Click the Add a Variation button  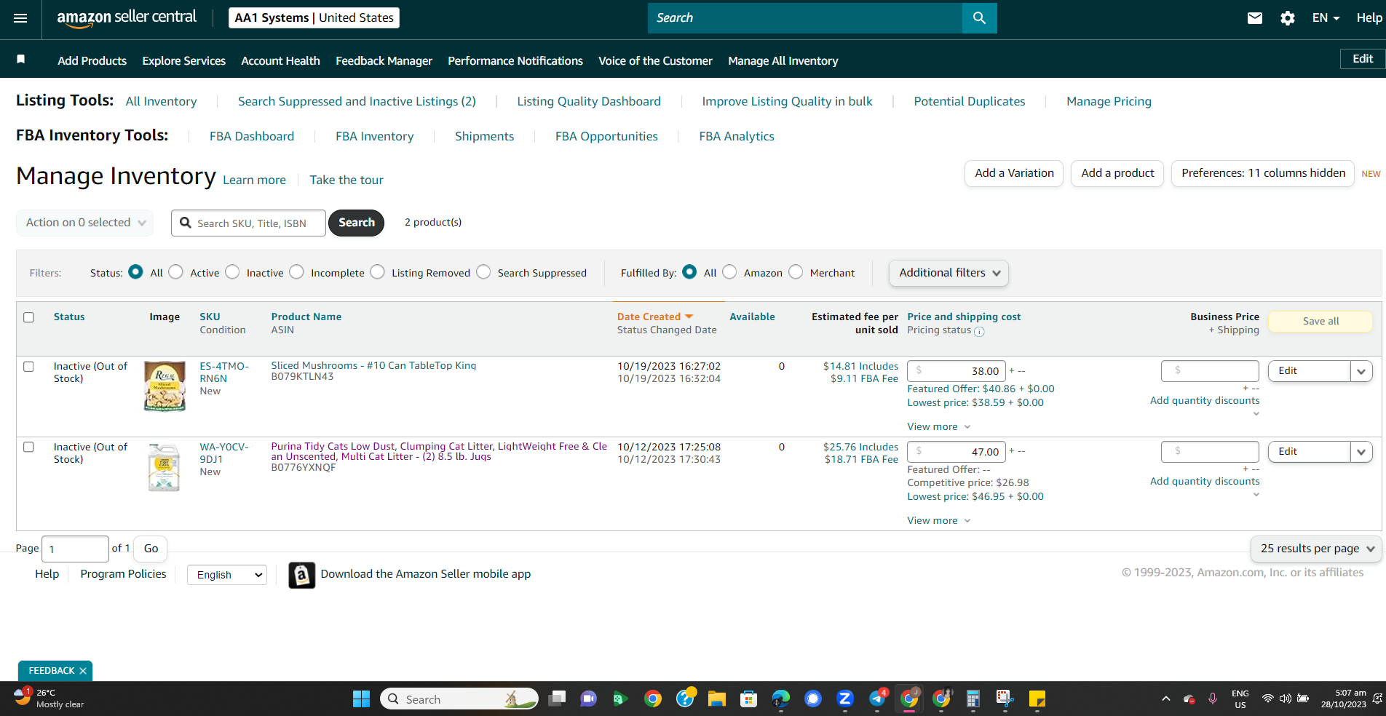coord(1014,173)
